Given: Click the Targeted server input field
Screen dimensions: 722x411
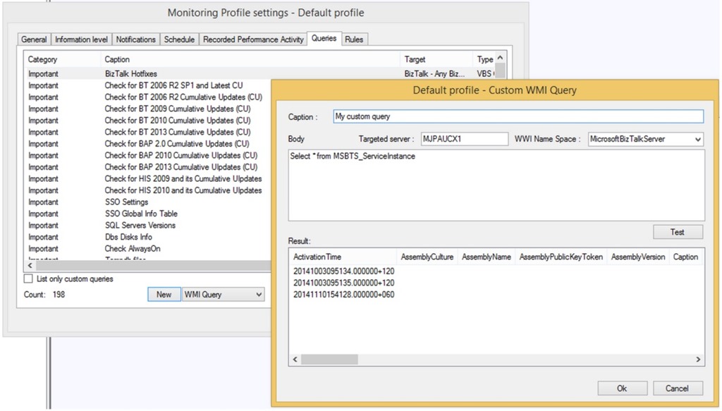Looking at the screenshot, I should pyautogui.click(x=465, y=139).
